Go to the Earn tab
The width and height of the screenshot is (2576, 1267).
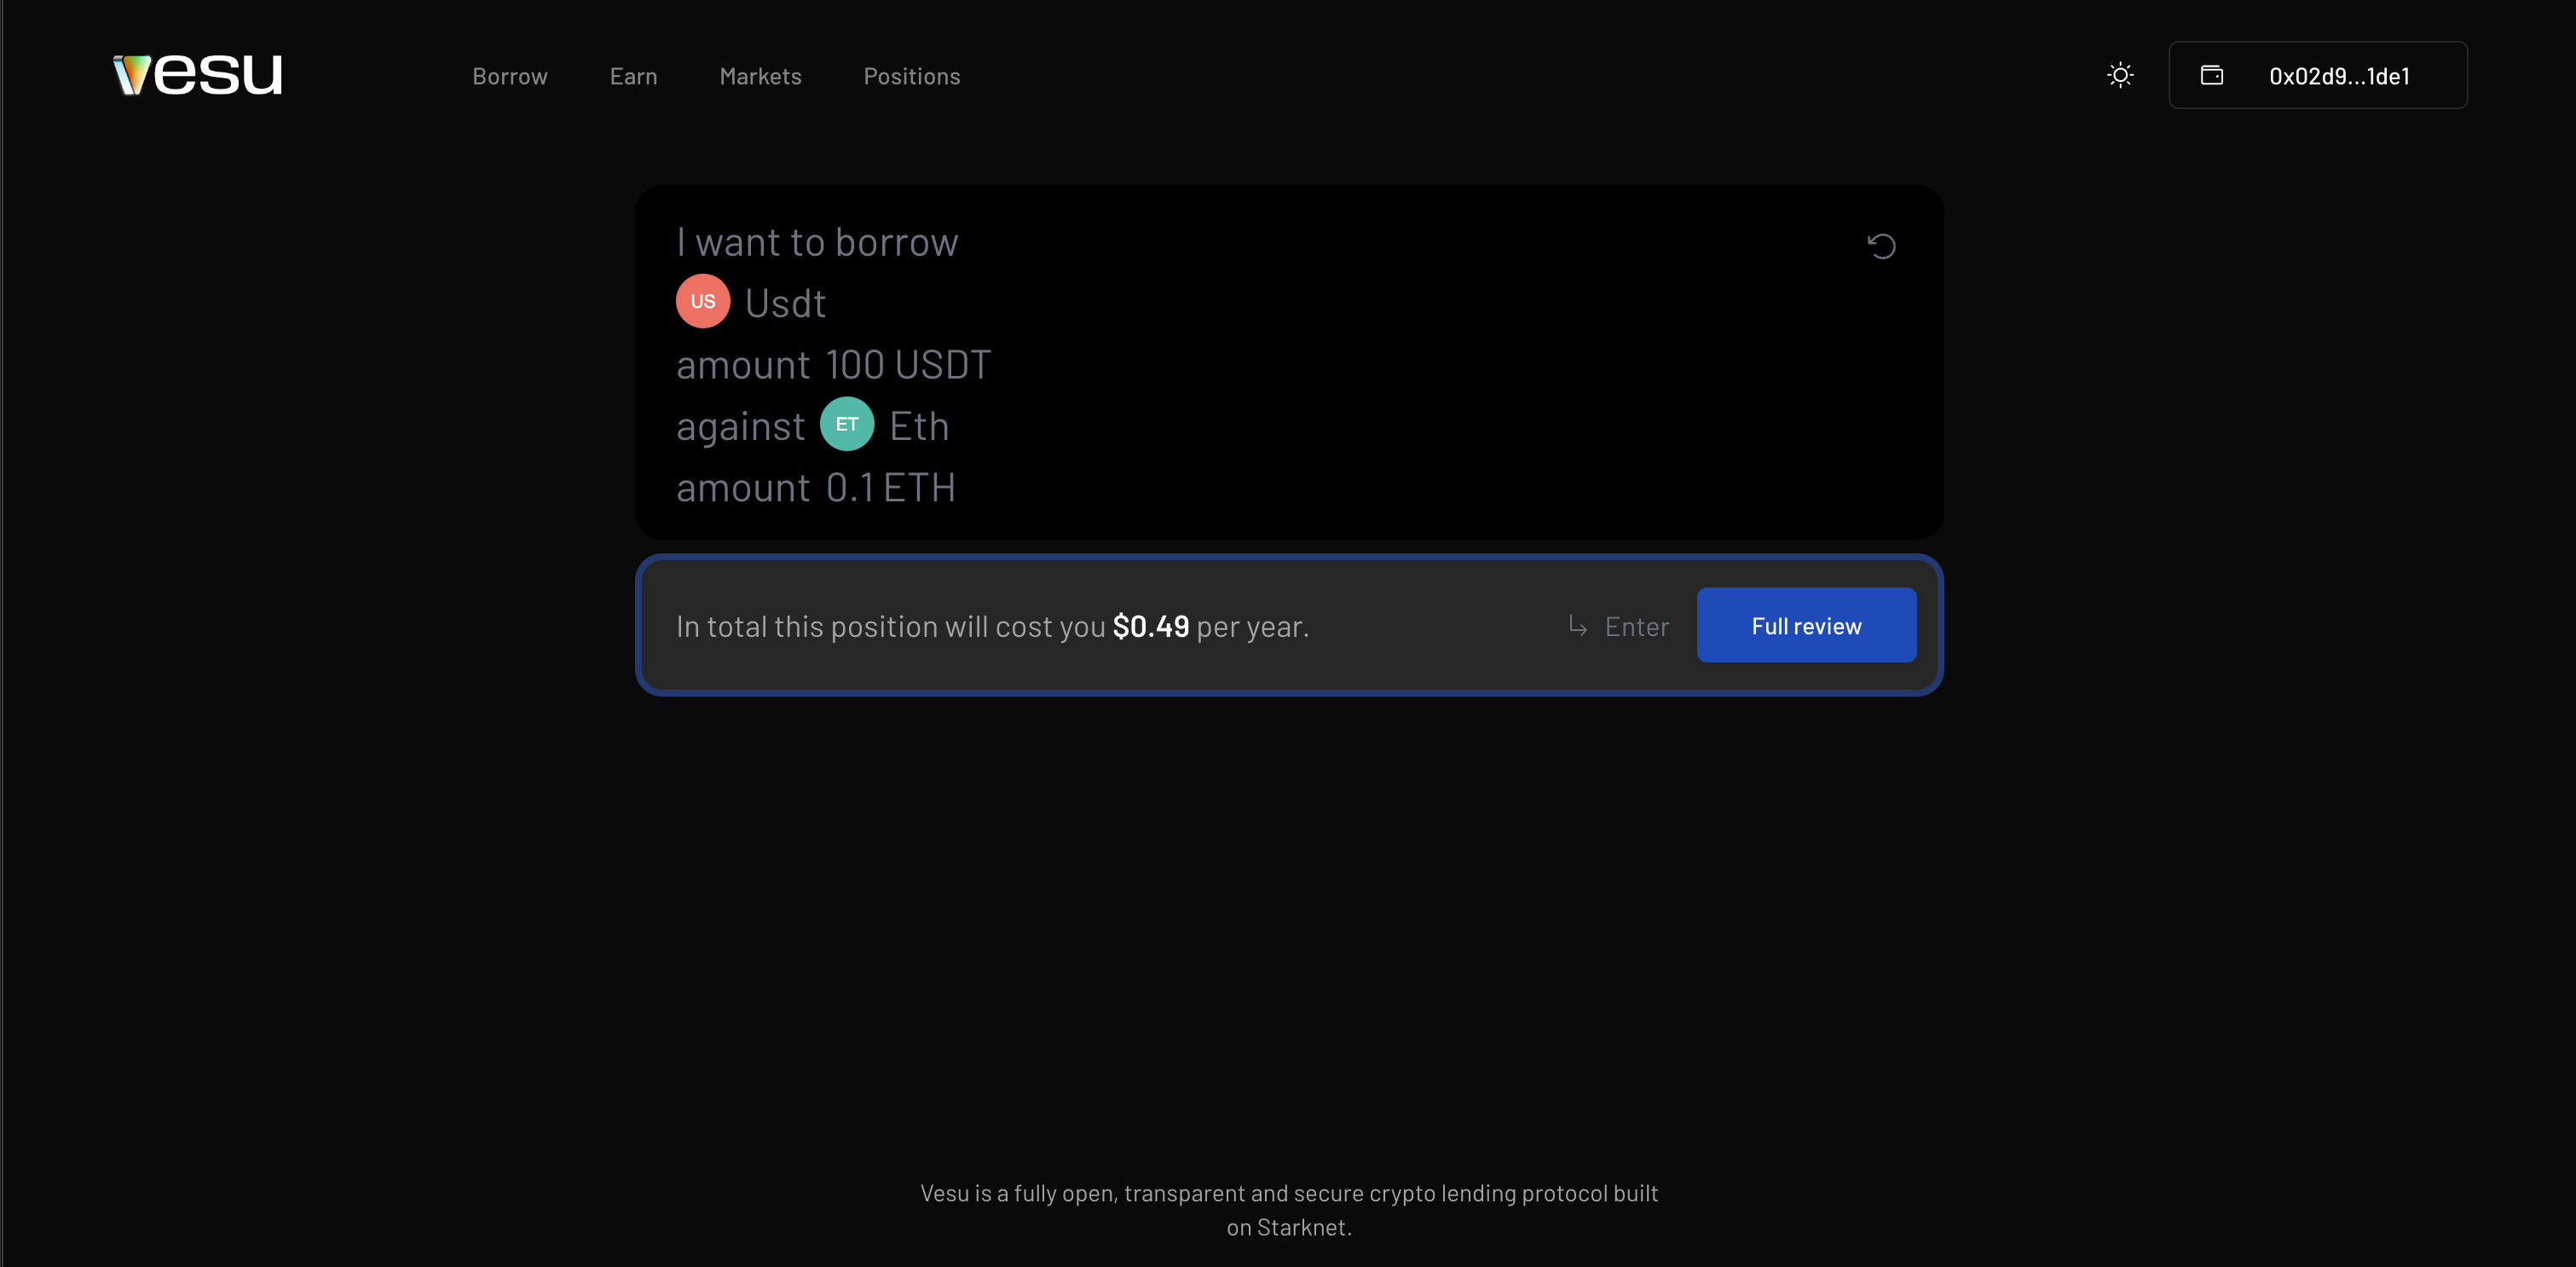(x=633, y=76)
